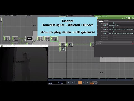Click the me.inputVal>-0.1 expression field

click(121, 25)
